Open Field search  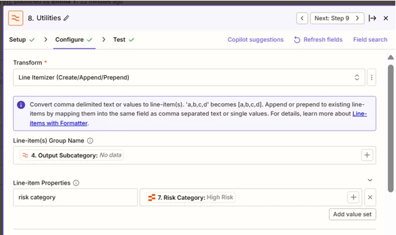coord(370,40)
